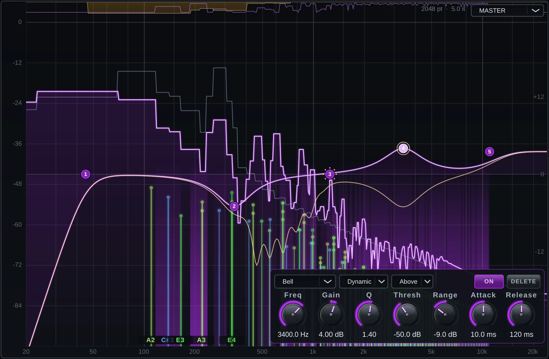Select EQ band node 5

pyautogui.click(x=489, y=152)
